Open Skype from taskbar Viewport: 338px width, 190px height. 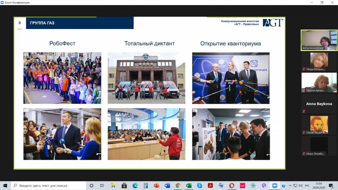tap(199, 185)
